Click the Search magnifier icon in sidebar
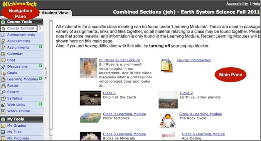This screenshot has height=141, width=261. click(x=3, y=92)
